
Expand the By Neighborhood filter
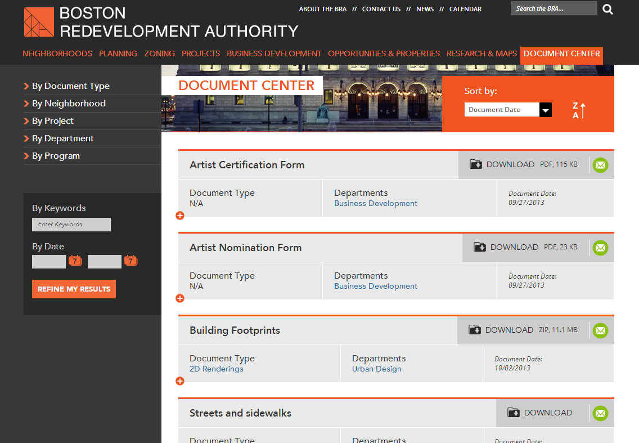coord(68,104)
